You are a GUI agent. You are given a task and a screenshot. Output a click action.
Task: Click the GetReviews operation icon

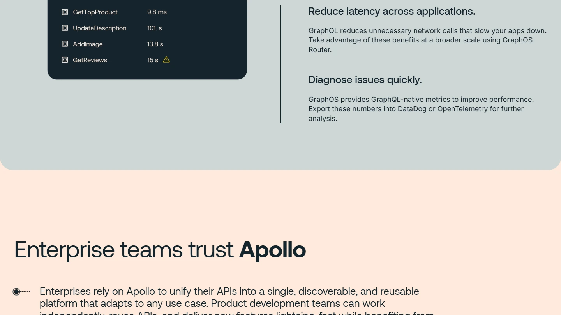65,60
